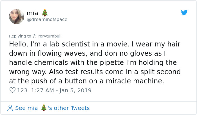Open mia's profile picture
Screen dimensions: 197x115
click(17, 16)
